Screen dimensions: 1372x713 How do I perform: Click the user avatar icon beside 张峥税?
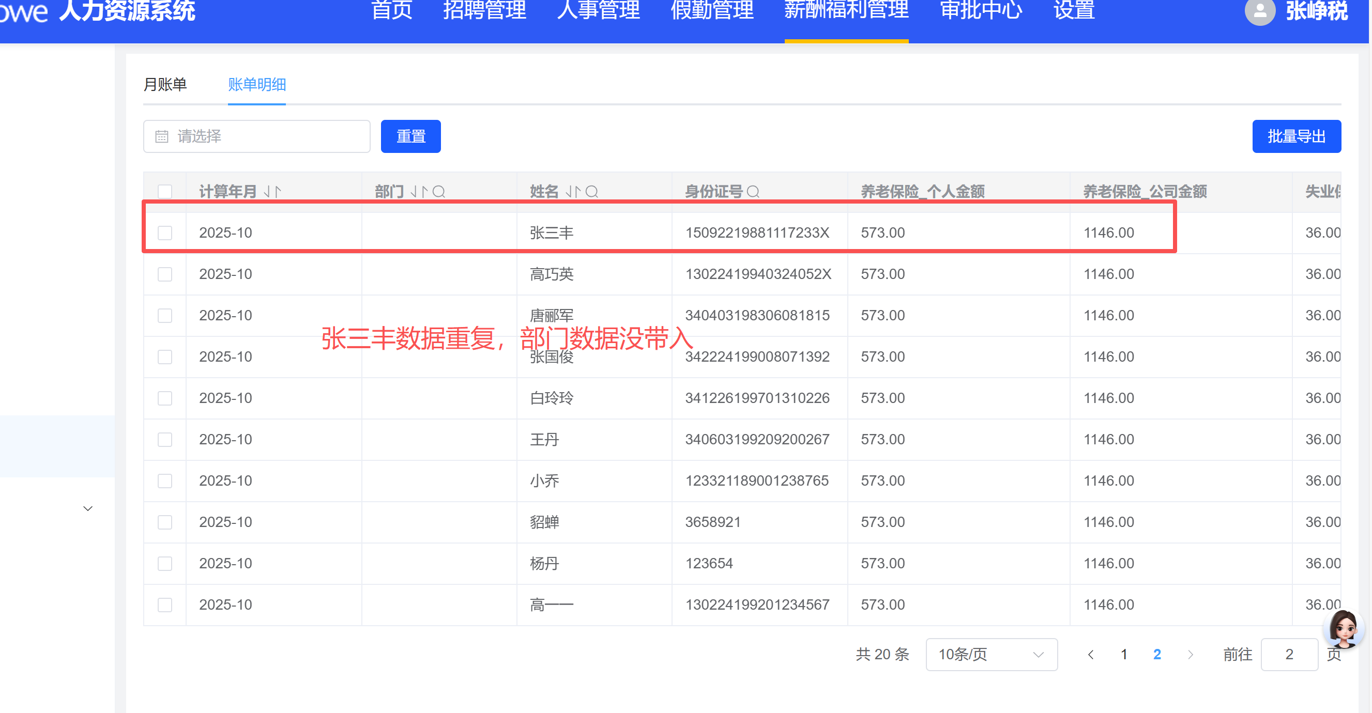tap(1260, 11)
